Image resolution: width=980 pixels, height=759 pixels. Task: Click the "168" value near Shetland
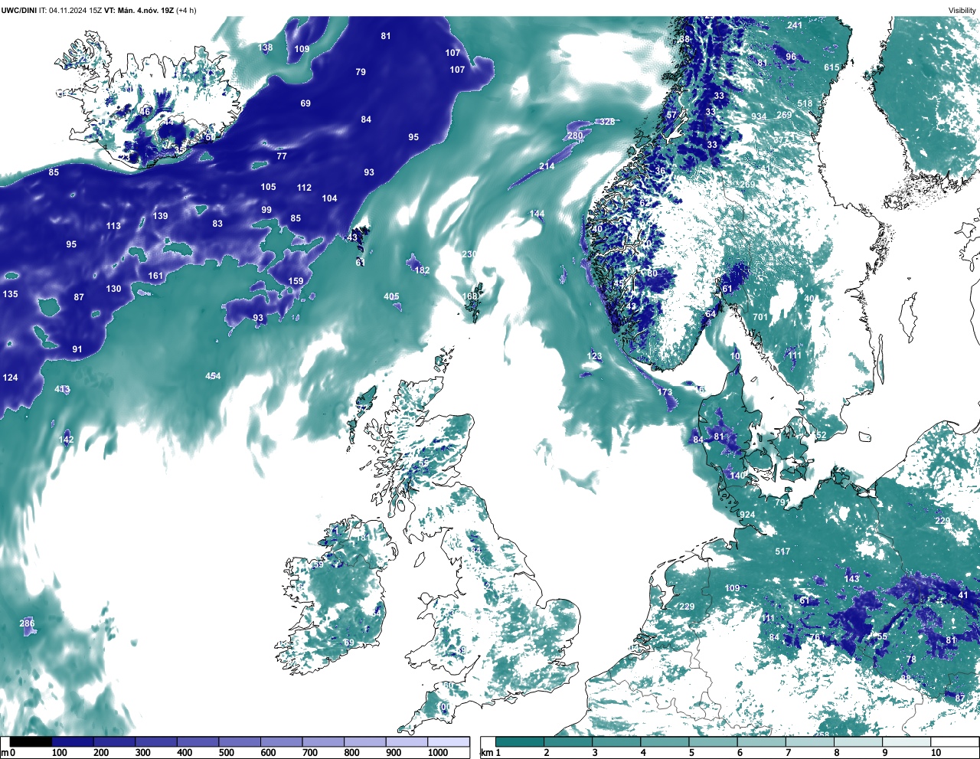tap(469, 296)
